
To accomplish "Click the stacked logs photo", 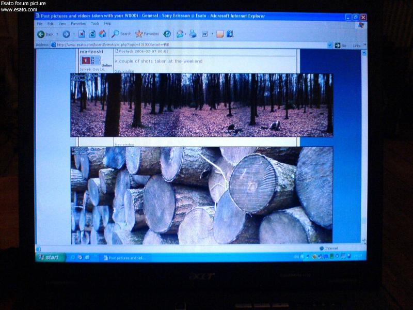I will (x=201, y=196).
